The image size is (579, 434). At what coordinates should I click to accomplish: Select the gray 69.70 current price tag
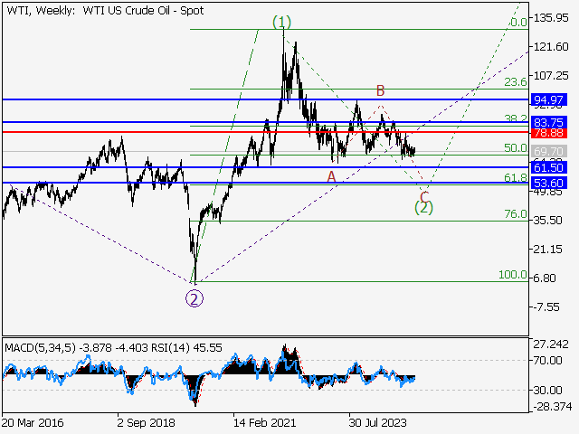[549, 151]
